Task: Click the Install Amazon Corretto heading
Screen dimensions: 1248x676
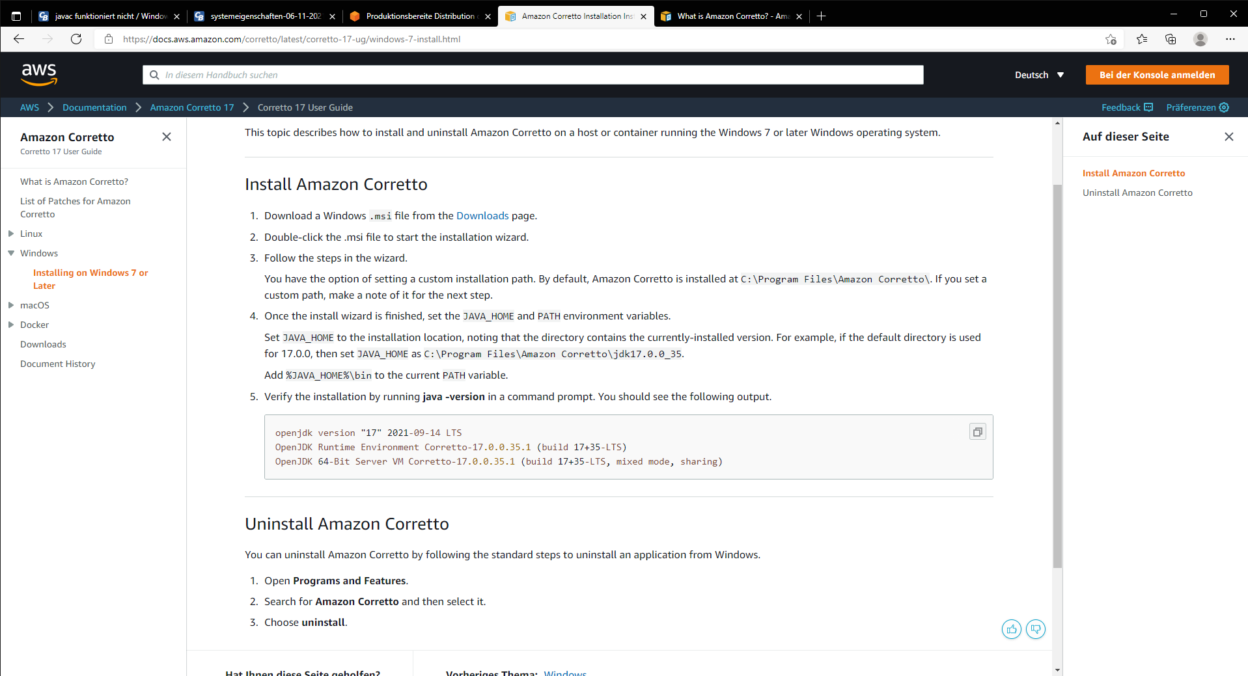Action: click(x=336, y=185)
